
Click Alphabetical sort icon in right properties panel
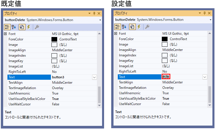coord(124,27)
